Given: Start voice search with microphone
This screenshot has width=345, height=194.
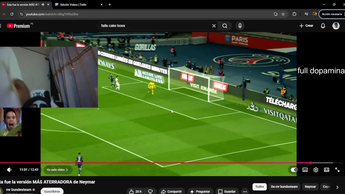Looking at the screenshot, I should 240,26.
